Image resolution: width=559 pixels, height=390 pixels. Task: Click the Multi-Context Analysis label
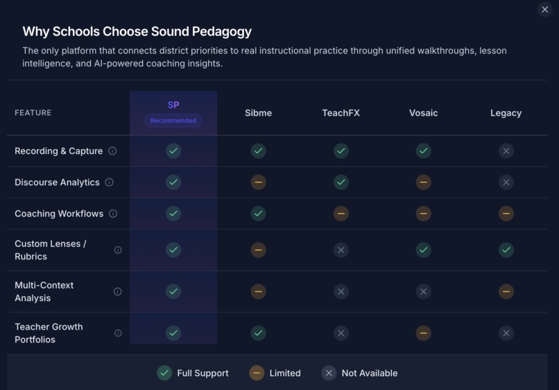tap(44, 291)
